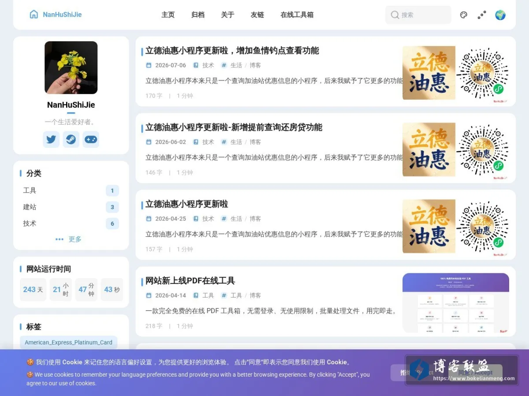Click the 立德油惠 thumbnail of 2026-06-02 post
This screenshot has height=396, width=529.
click(456, 150)
